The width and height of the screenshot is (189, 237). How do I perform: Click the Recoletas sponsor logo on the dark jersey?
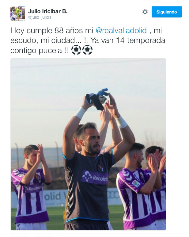(x=95, y=177)
